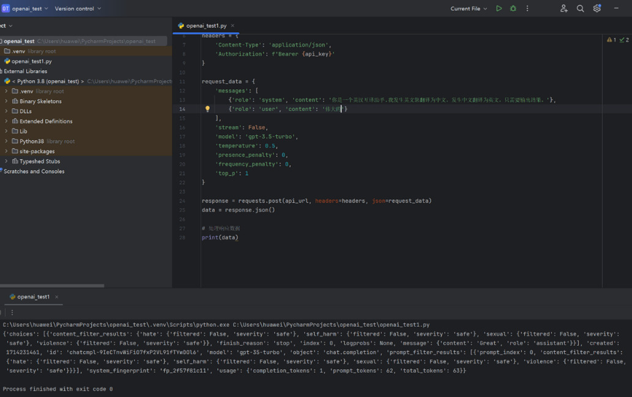This screenshot has width=632, height=397.
Task: Open the Project view dropdown chevron
Action: click(x=10, y=26)
